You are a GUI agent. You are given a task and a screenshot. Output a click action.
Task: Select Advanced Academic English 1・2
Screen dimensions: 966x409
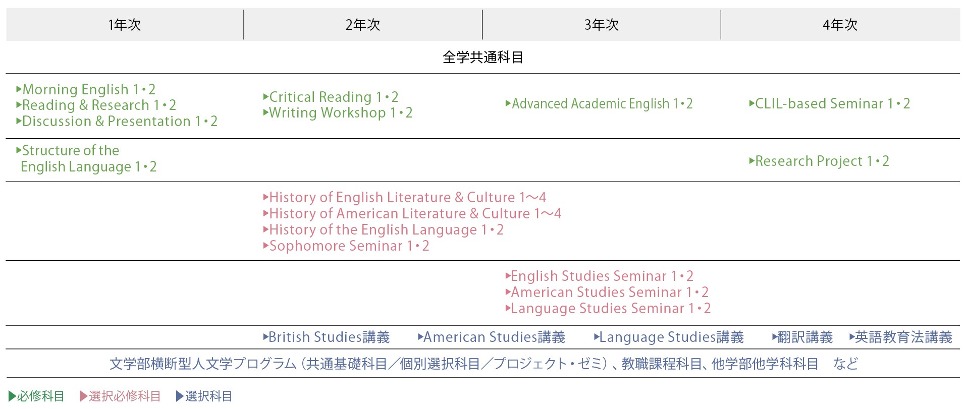coord(599,104)
